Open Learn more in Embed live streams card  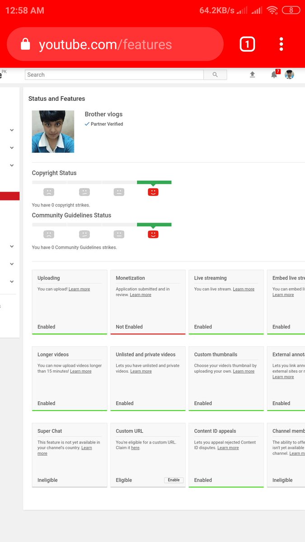coord(283,295)
